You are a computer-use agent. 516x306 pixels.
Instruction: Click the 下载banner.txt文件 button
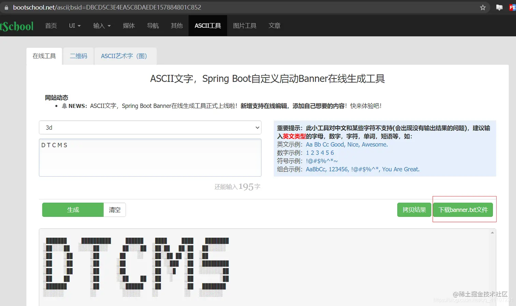(463, 210)
